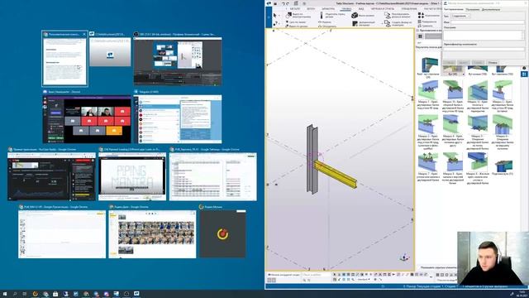Open the type dropdown in component dialog
Viewport: 529px width, 298px height.
point(460,16)
